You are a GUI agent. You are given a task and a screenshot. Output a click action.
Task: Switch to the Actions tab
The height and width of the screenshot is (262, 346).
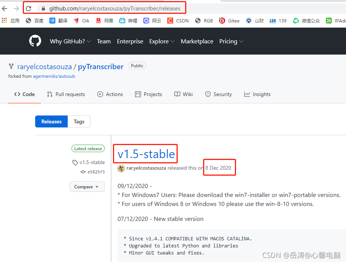coord(110,94)
